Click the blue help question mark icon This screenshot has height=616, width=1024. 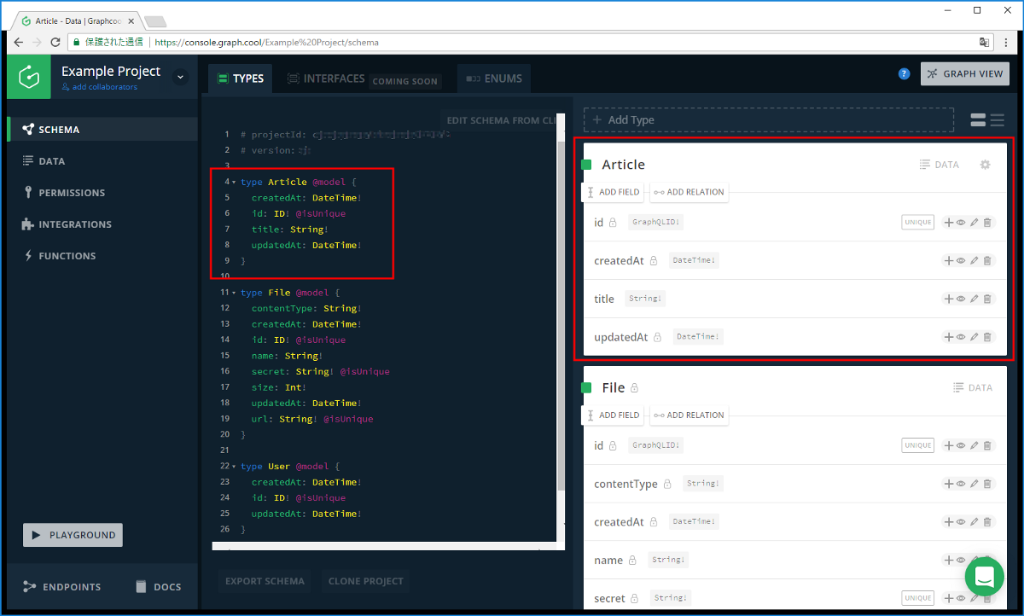pyautogui.click(x=905, y=74)
